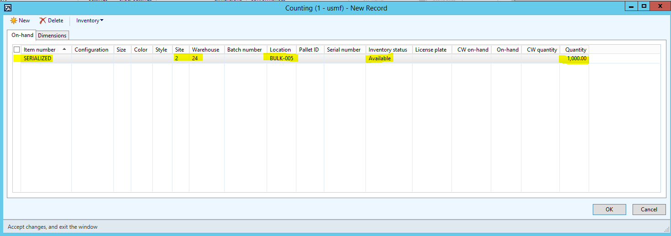This screenshot has width=671, height=236.
Task: Maximize the Counting window
Action: tap(644, 6)
